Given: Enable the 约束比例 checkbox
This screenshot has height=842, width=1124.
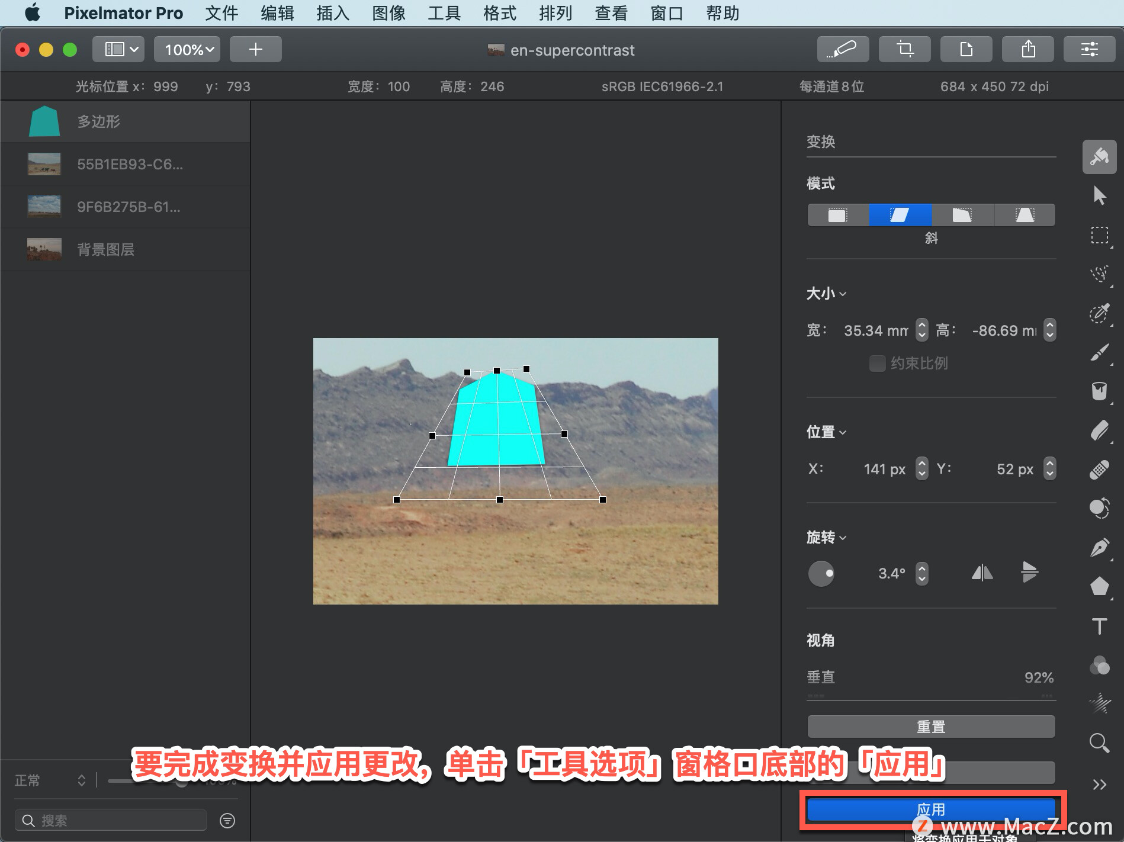Looking at the screenshot, I should coord(877,363).
